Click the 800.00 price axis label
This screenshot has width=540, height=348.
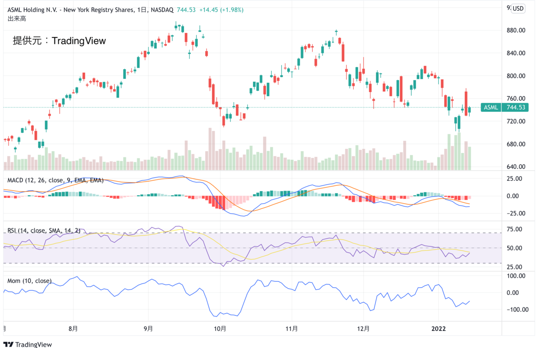tap(516, 76)
